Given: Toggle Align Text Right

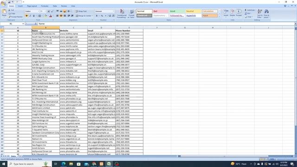Looking at the screenshot, I should click(65, 16).
